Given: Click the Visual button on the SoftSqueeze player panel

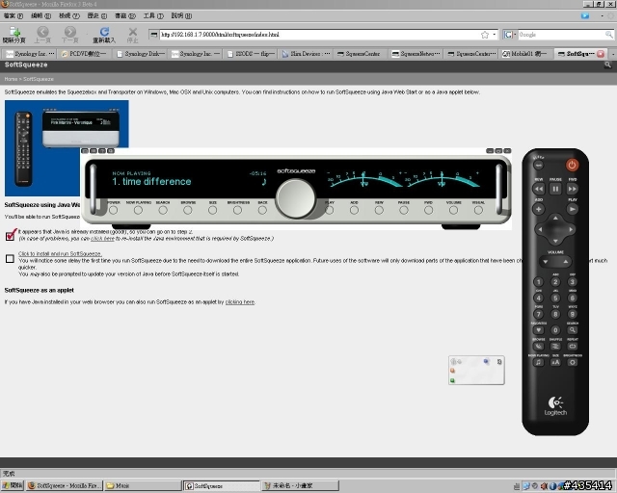Looking at the screenshot, I should pyautogui.click(x=478, y=210).
